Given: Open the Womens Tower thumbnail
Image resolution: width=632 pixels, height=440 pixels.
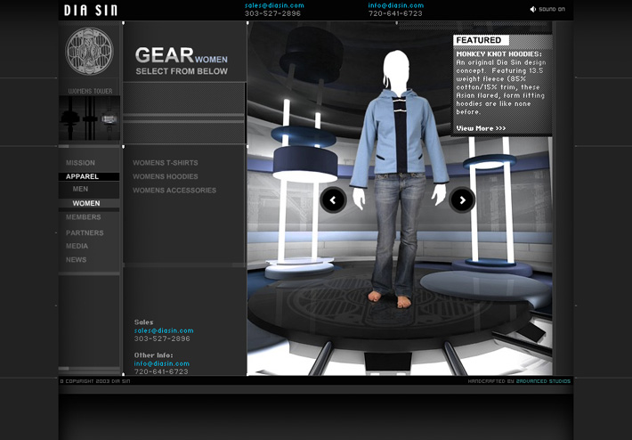Looking at the screenshot, I should click(x=90, y=118).
